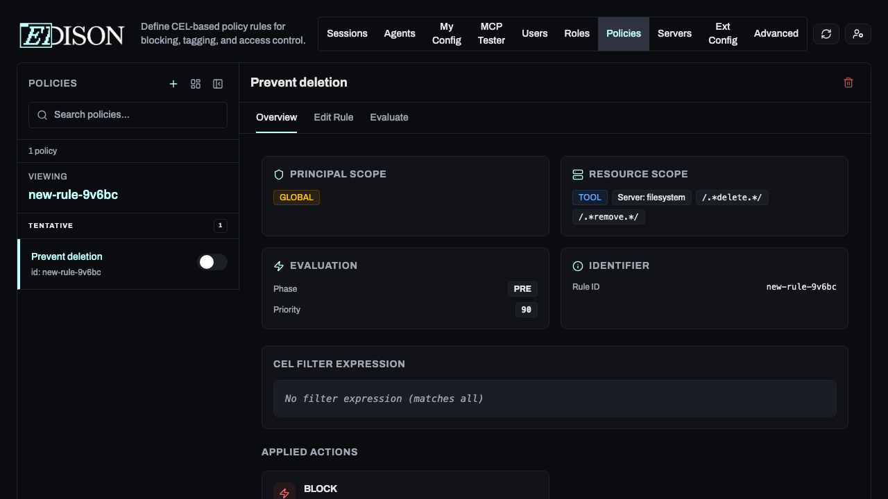Click the info icon beside Identifier
Screen dimensions: 888x499
[x=578, y=265]
